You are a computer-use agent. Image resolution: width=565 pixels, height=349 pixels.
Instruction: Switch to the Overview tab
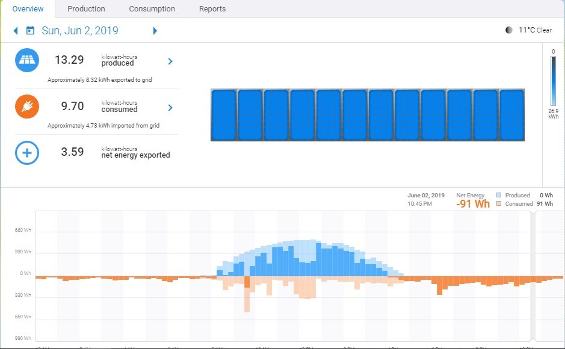(x=28, y=8)
